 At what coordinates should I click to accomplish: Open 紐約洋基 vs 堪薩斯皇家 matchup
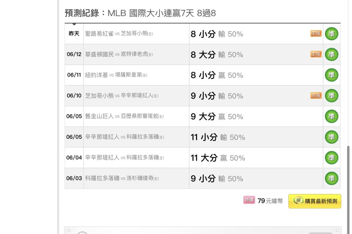tap(116, 75)
